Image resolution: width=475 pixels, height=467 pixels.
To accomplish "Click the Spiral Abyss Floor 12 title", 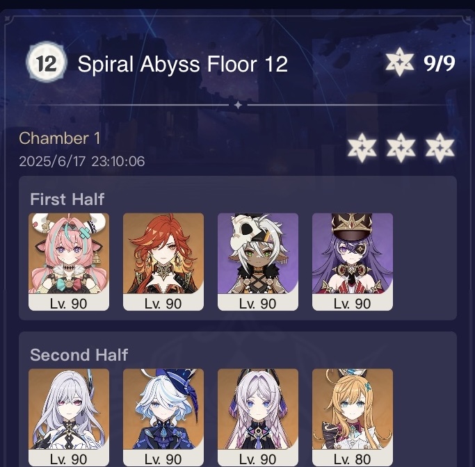I will pos(183,65).
